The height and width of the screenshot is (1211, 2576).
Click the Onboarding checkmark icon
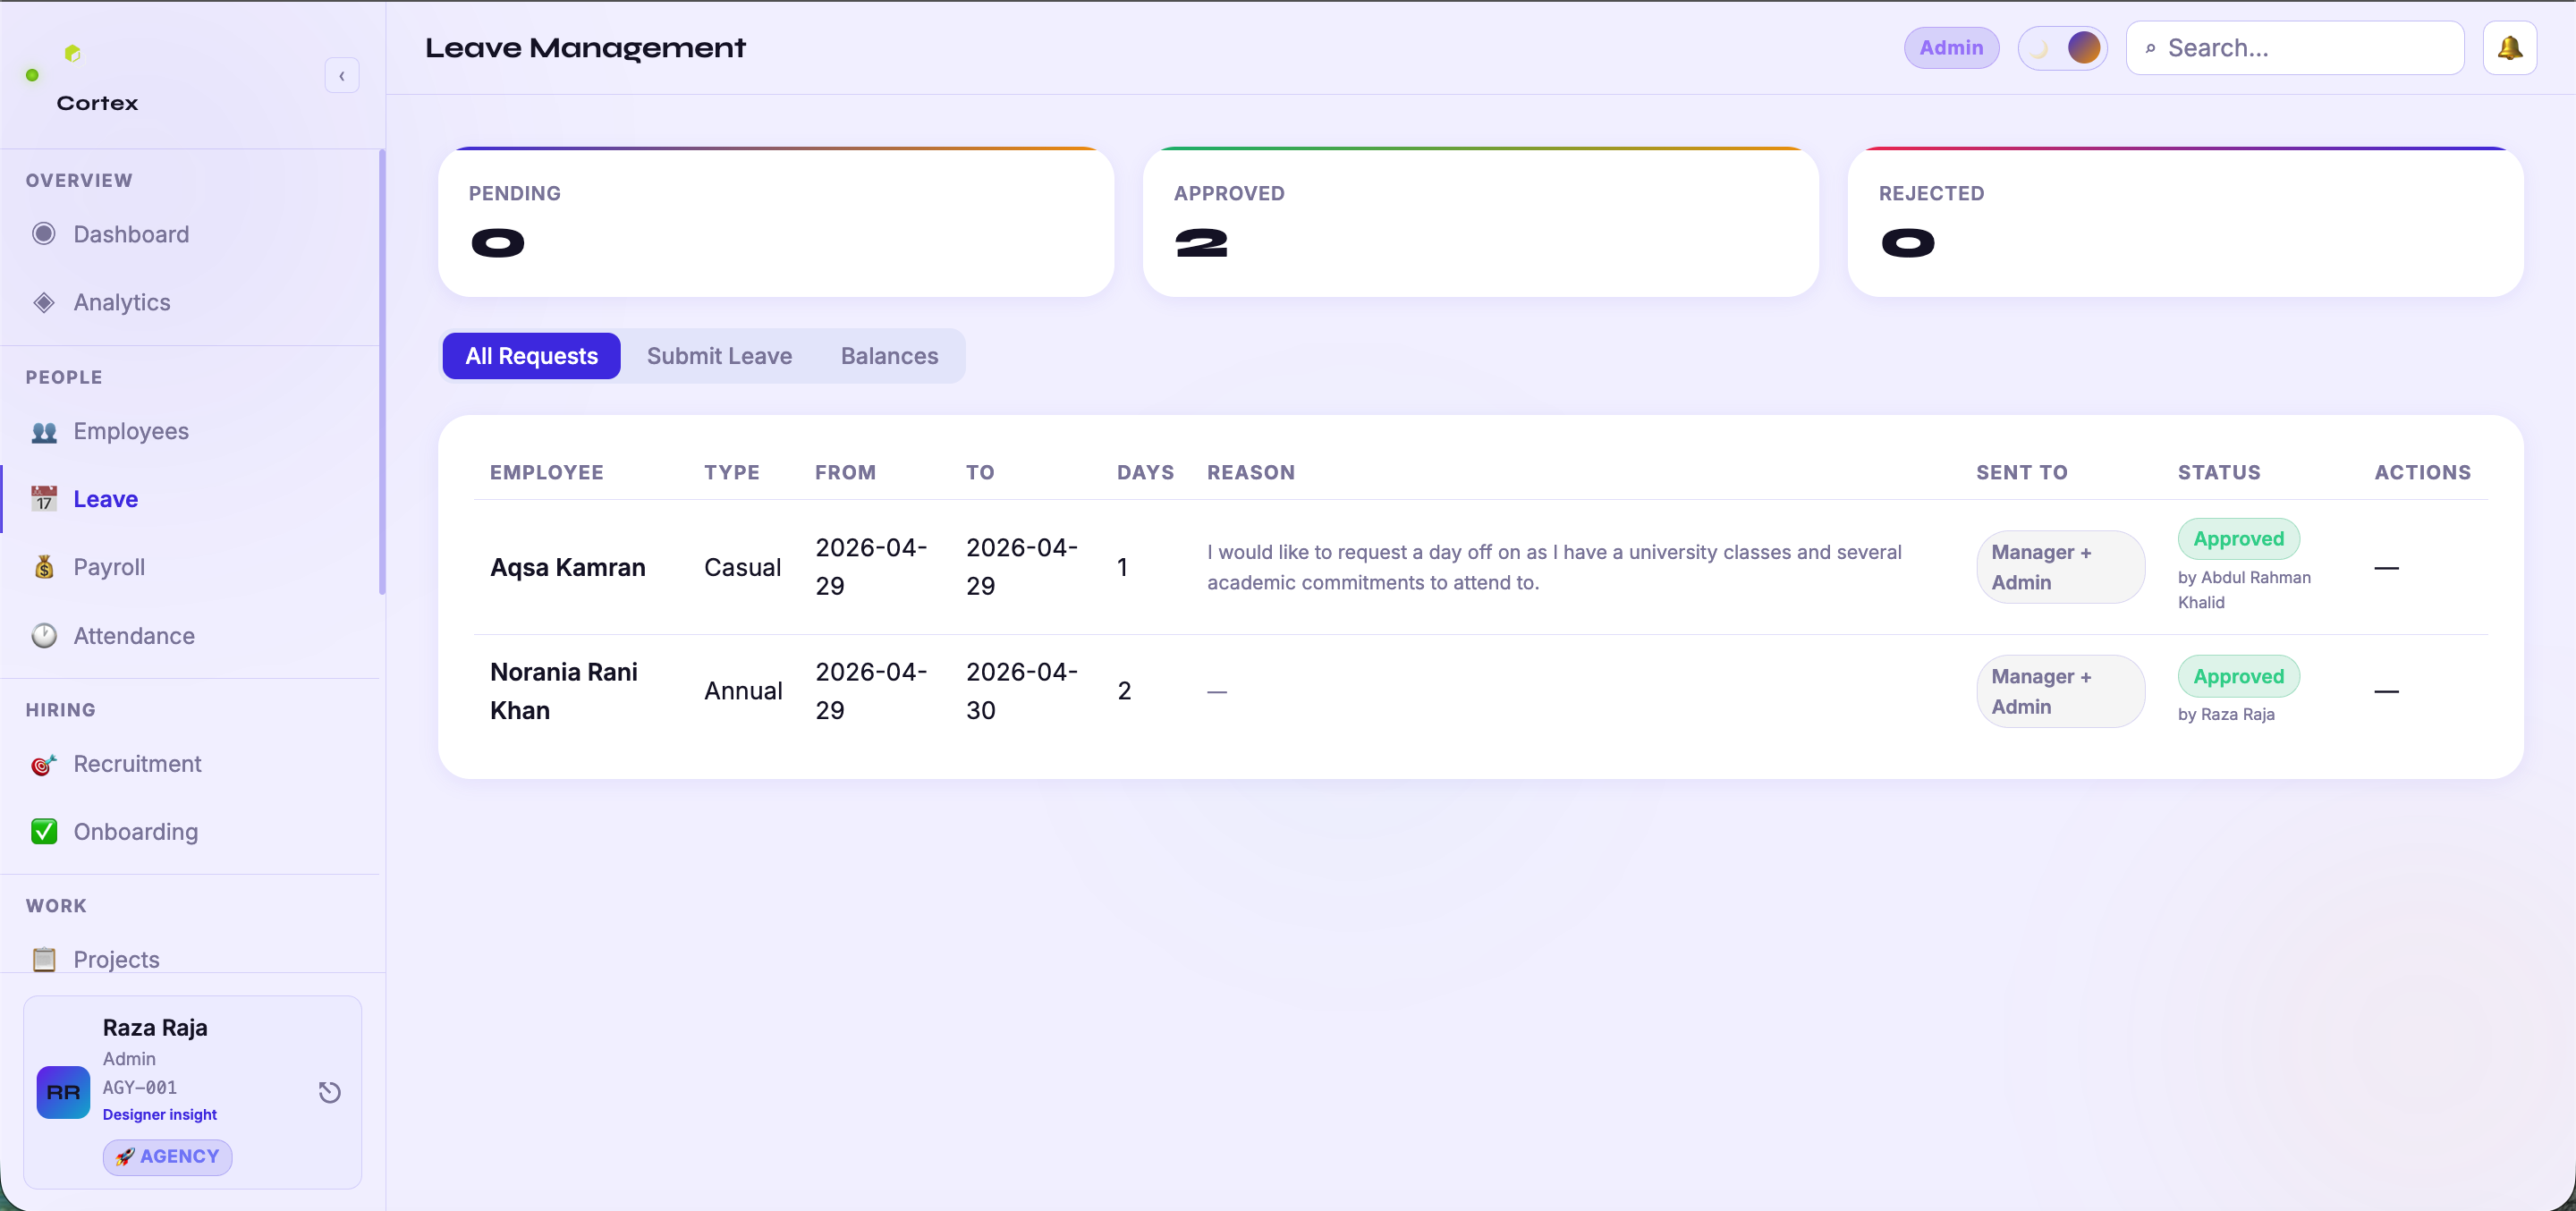coord(44,832)
